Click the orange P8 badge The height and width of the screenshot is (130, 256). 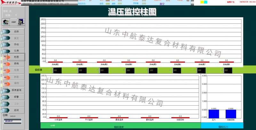tap(6, 77)
